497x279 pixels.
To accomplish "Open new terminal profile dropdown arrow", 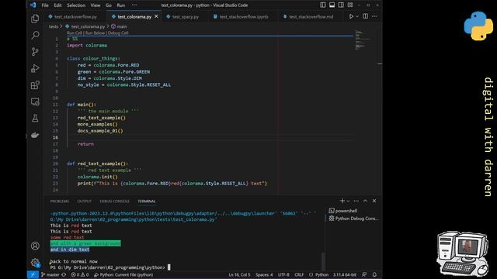I will [349, 201].
